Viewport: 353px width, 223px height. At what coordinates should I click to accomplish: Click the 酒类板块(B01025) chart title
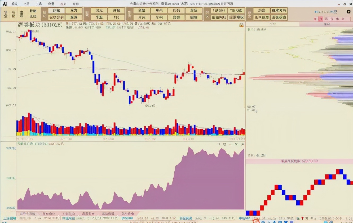tap(40, 25)
